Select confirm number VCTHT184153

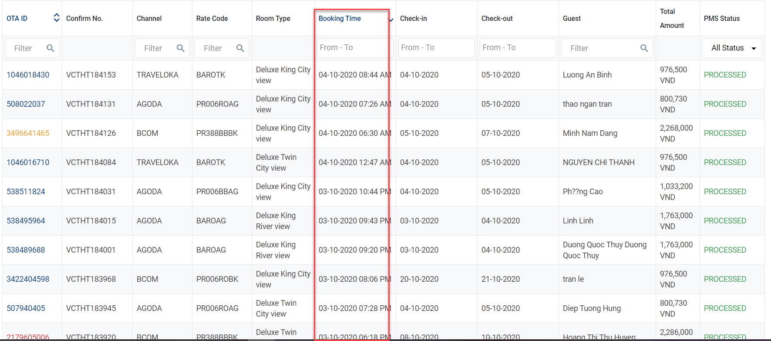(91, 75)
